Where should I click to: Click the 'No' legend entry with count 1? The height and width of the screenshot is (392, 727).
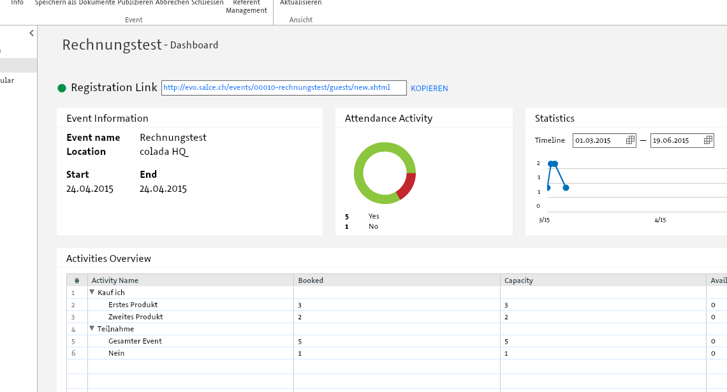tap(362, 226)
